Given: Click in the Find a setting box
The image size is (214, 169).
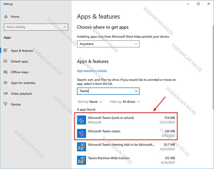Looking at the screenshot, I should [36, 27].
